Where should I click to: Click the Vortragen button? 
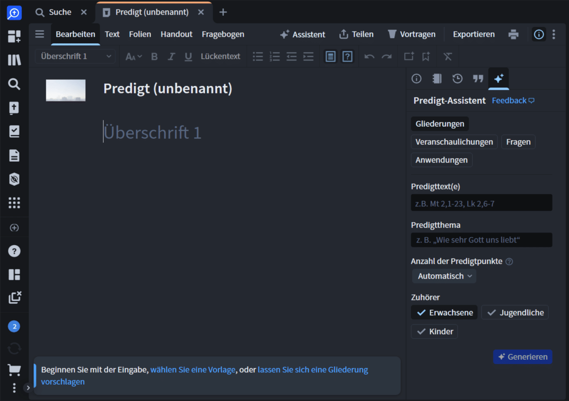(413, 34)
